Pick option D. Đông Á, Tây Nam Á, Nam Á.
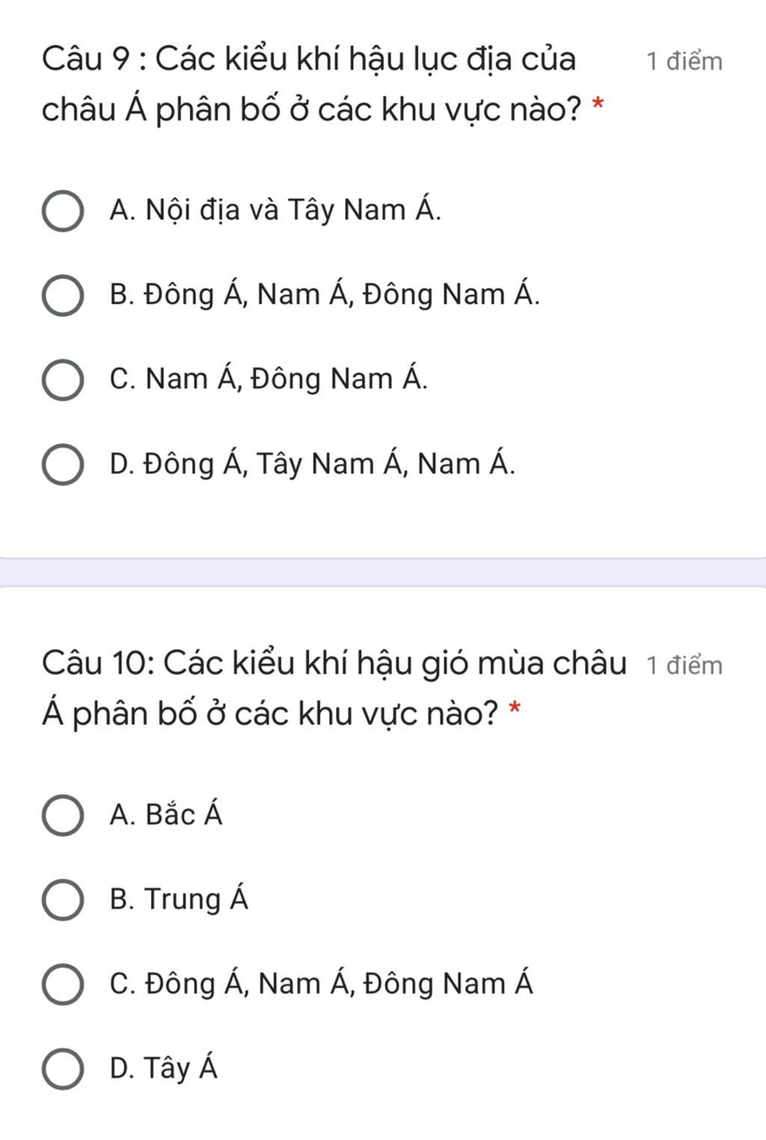The height and width of the screenshot is (1140, 766). point(62,465)
